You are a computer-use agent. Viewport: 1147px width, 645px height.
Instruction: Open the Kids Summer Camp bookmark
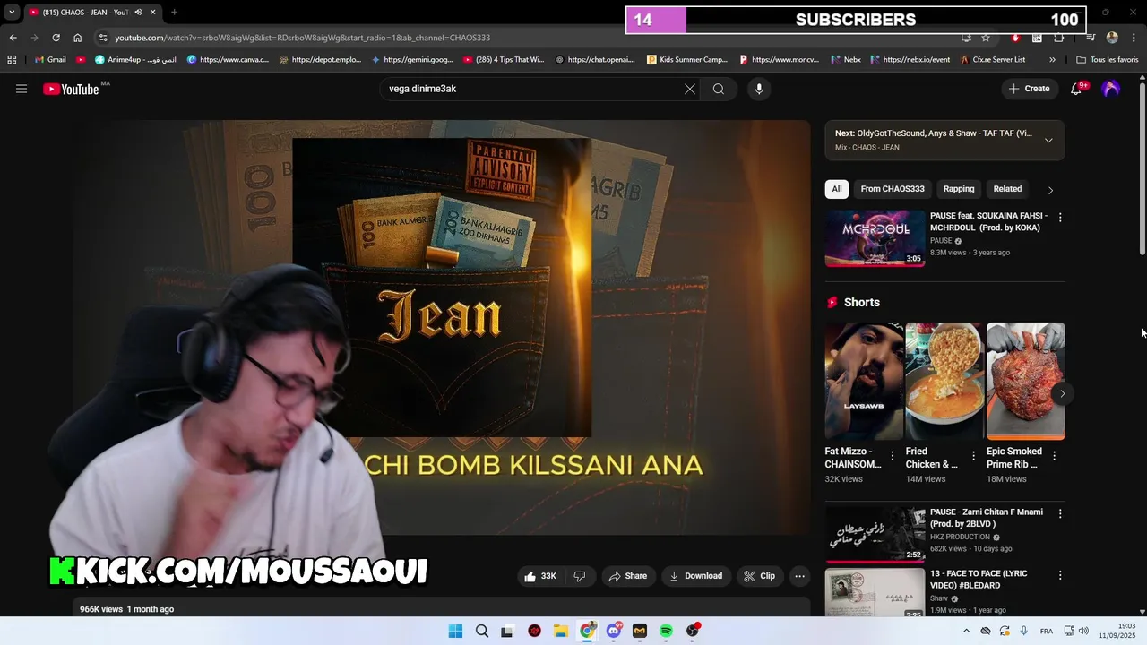687,60
